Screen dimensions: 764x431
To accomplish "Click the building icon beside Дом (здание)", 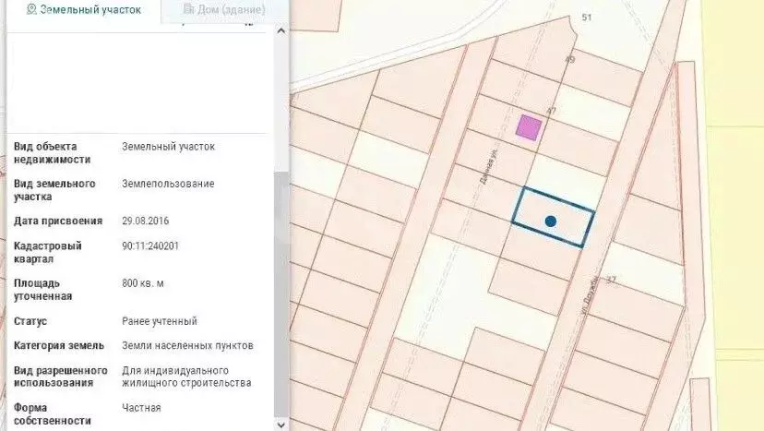I will (189, 9).
